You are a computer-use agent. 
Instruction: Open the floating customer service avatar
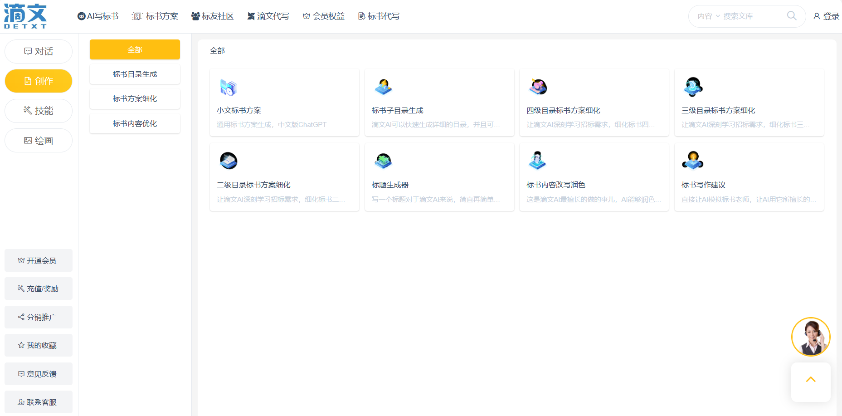pyautogui.click(x=811, y=337)
